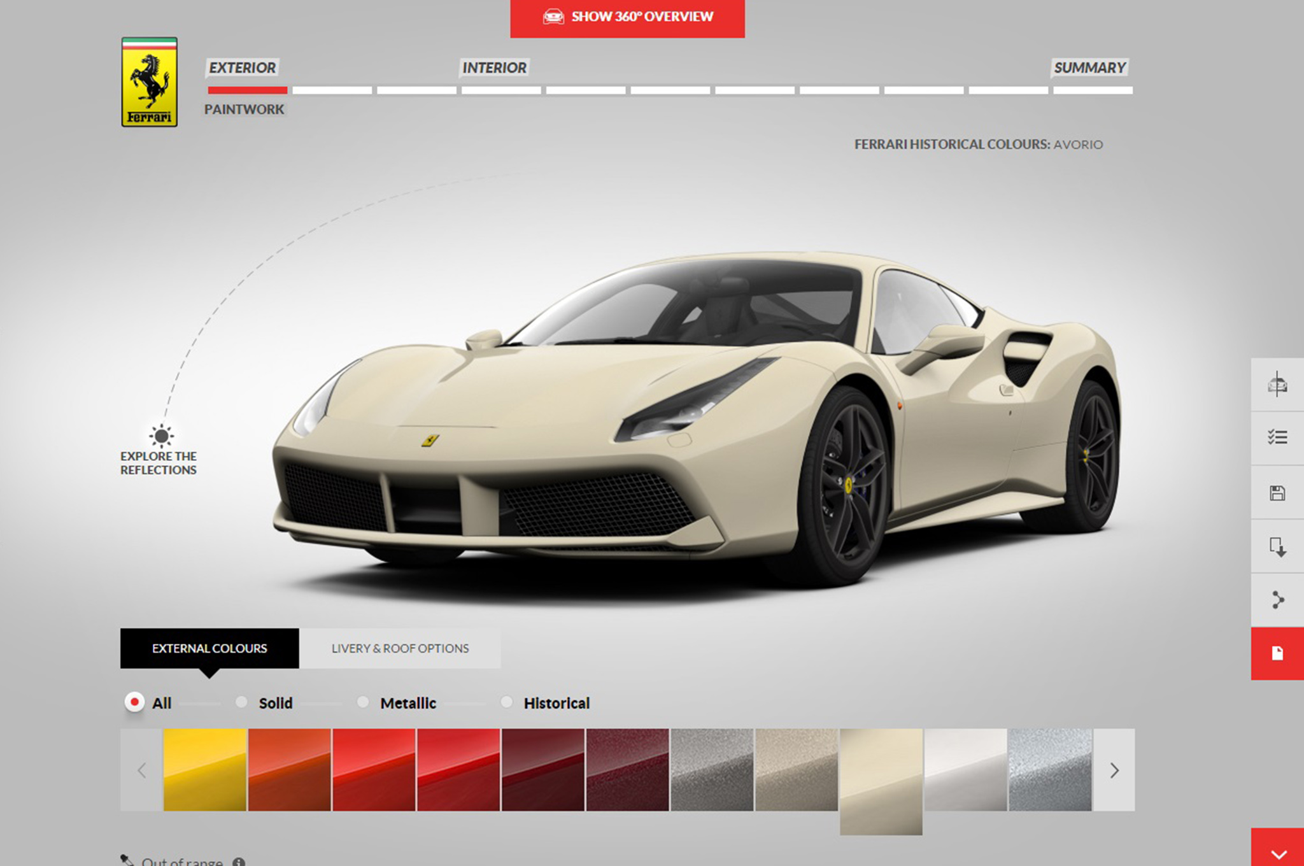
Task: Go to the Summary section
Action: tap(1090, 68)
